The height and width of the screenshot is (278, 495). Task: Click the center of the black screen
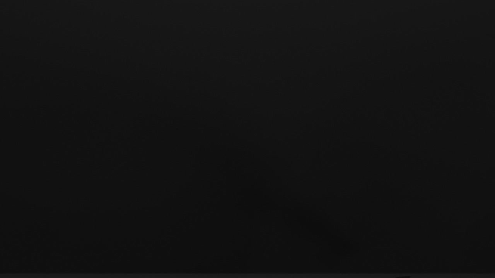click(247, 137)
